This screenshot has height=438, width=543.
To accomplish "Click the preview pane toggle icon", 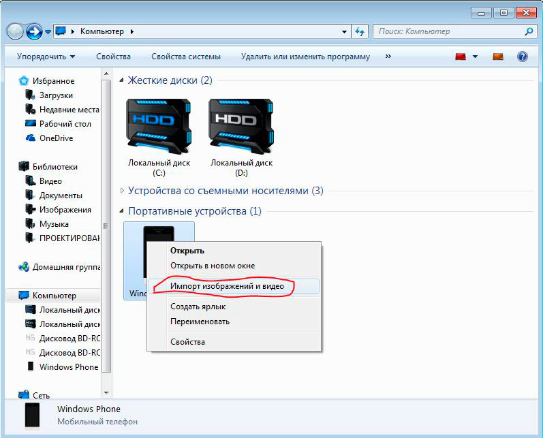I will click(x=498, y=57).
